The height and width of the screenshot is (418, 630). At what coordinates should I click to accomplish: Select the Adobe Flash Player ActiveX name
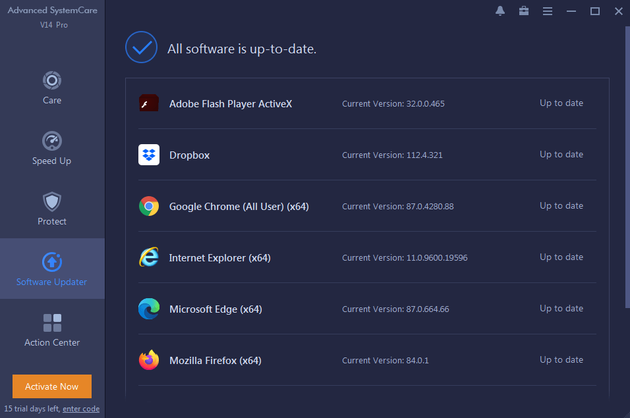[231, 104]
